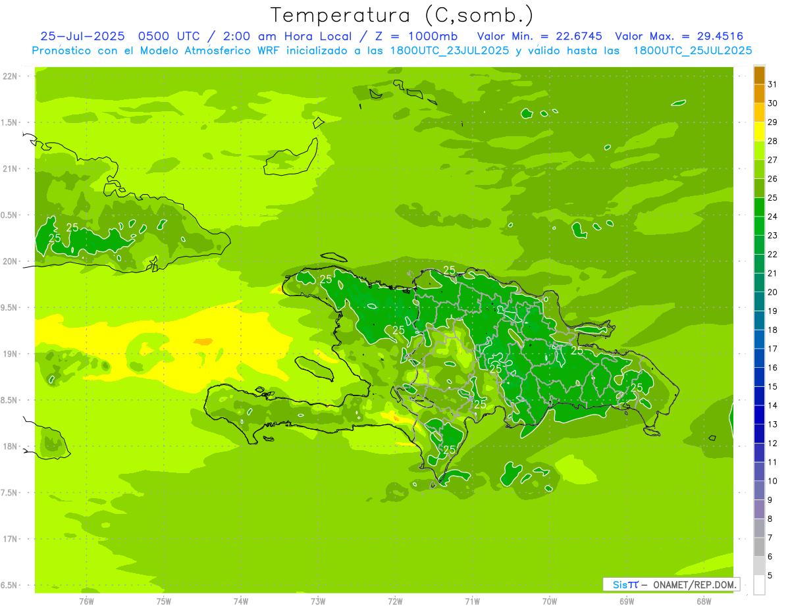
Task: Click the "71W" longitude label
Action: (472, 601)
